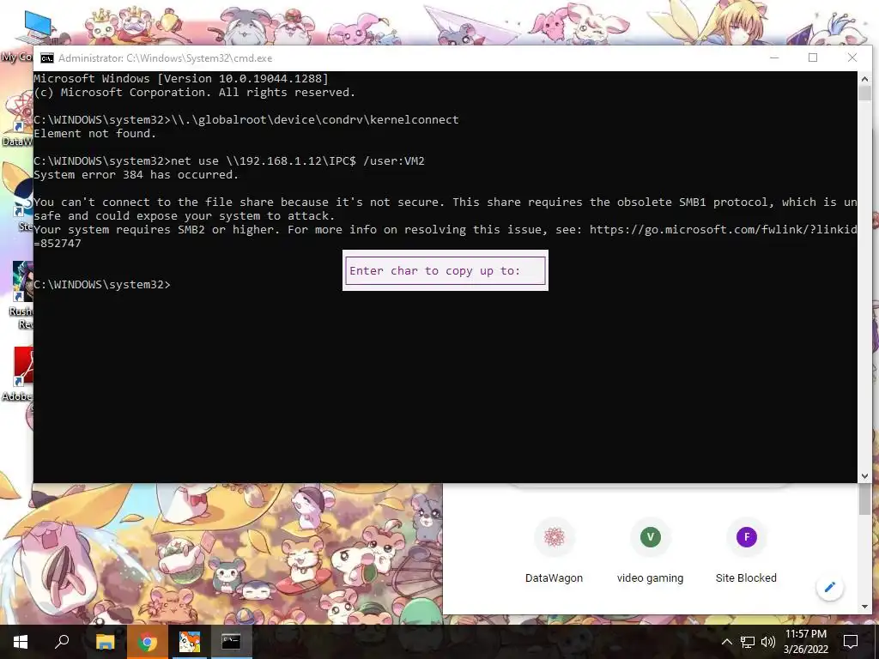Screen dimensions: 879x659
Task: Open the volume speaker tray icon
Action: tap(768, 642)
